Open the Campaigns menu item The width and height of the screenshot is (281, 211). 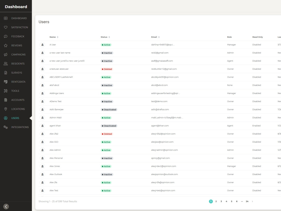click(18, 55)
